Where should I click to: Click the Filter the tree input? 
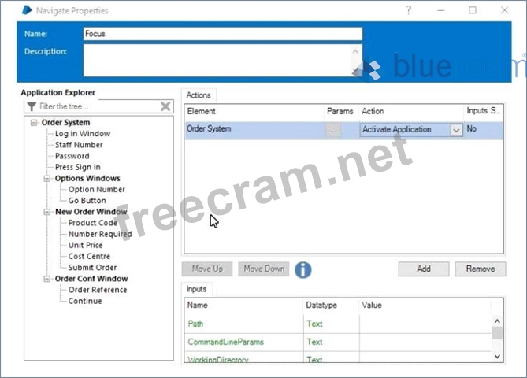click(98, 106)
